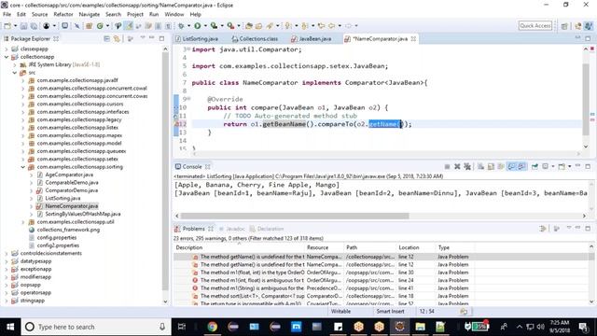The image size is (597, 336).
Task: Collapse the collectionsapp project
Action: click(7, 57)
